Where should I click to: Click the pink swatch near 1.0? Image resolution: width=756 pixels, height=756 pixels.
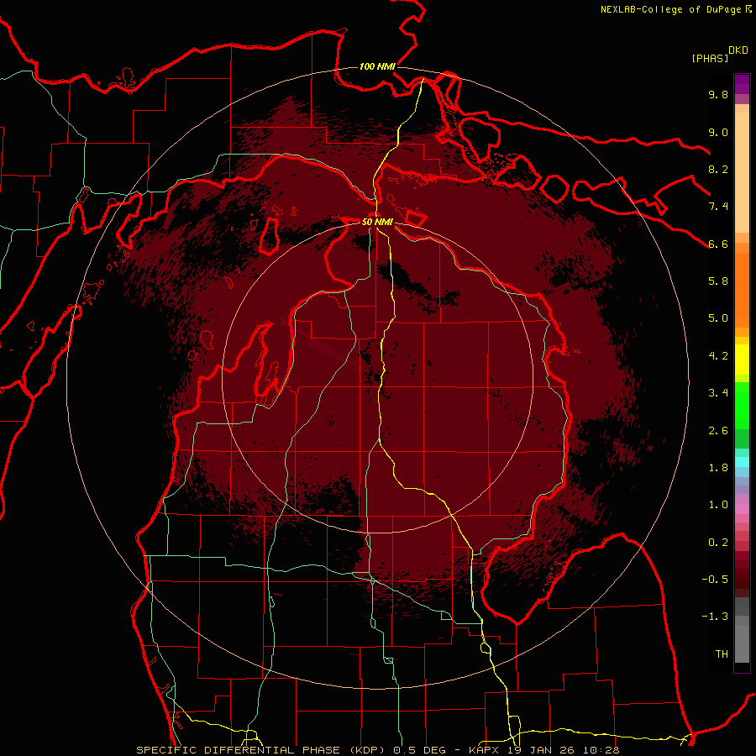tap(742, 509)
